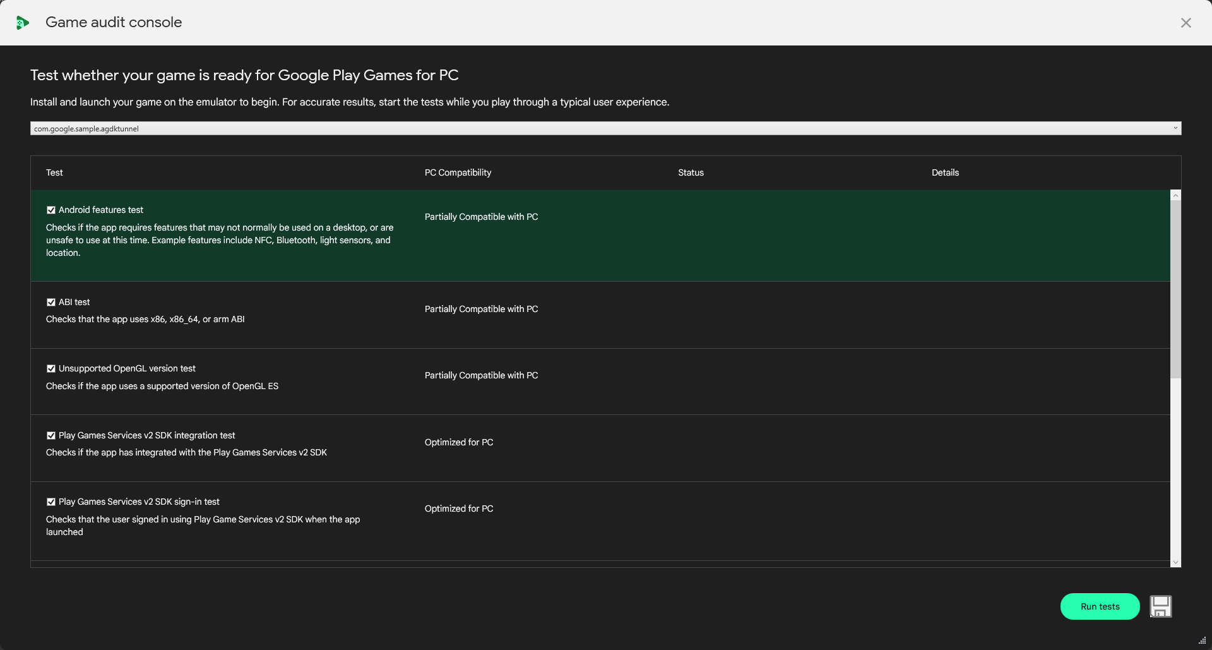Click the Test column header

(x=54, y=172)
